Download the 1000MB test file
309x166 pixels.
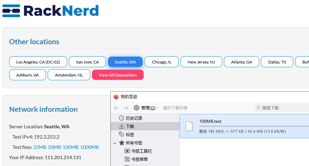[90, 147]
